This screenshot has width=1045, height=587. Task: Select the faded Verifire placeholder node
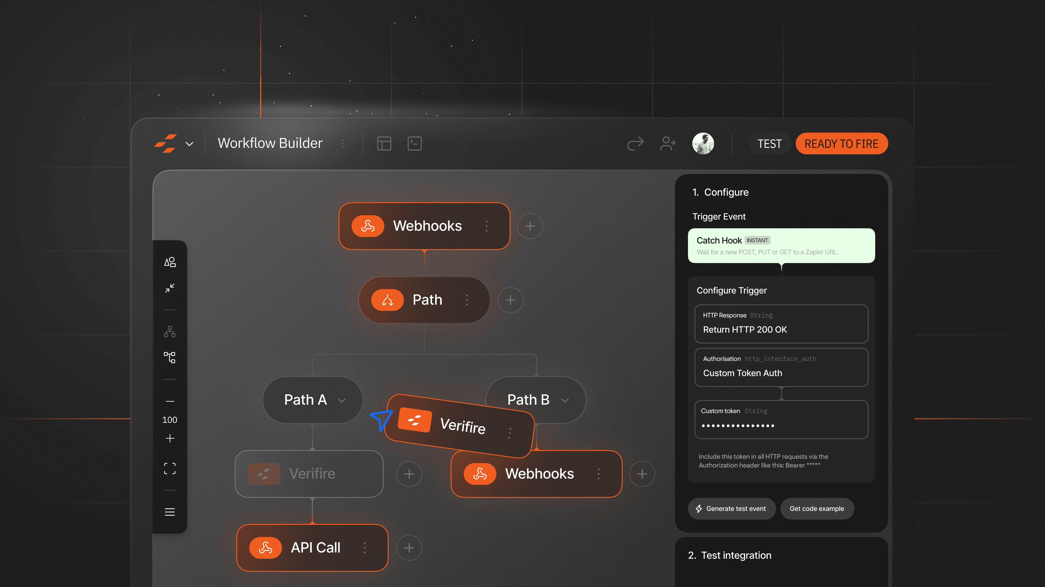coord(309,474)
